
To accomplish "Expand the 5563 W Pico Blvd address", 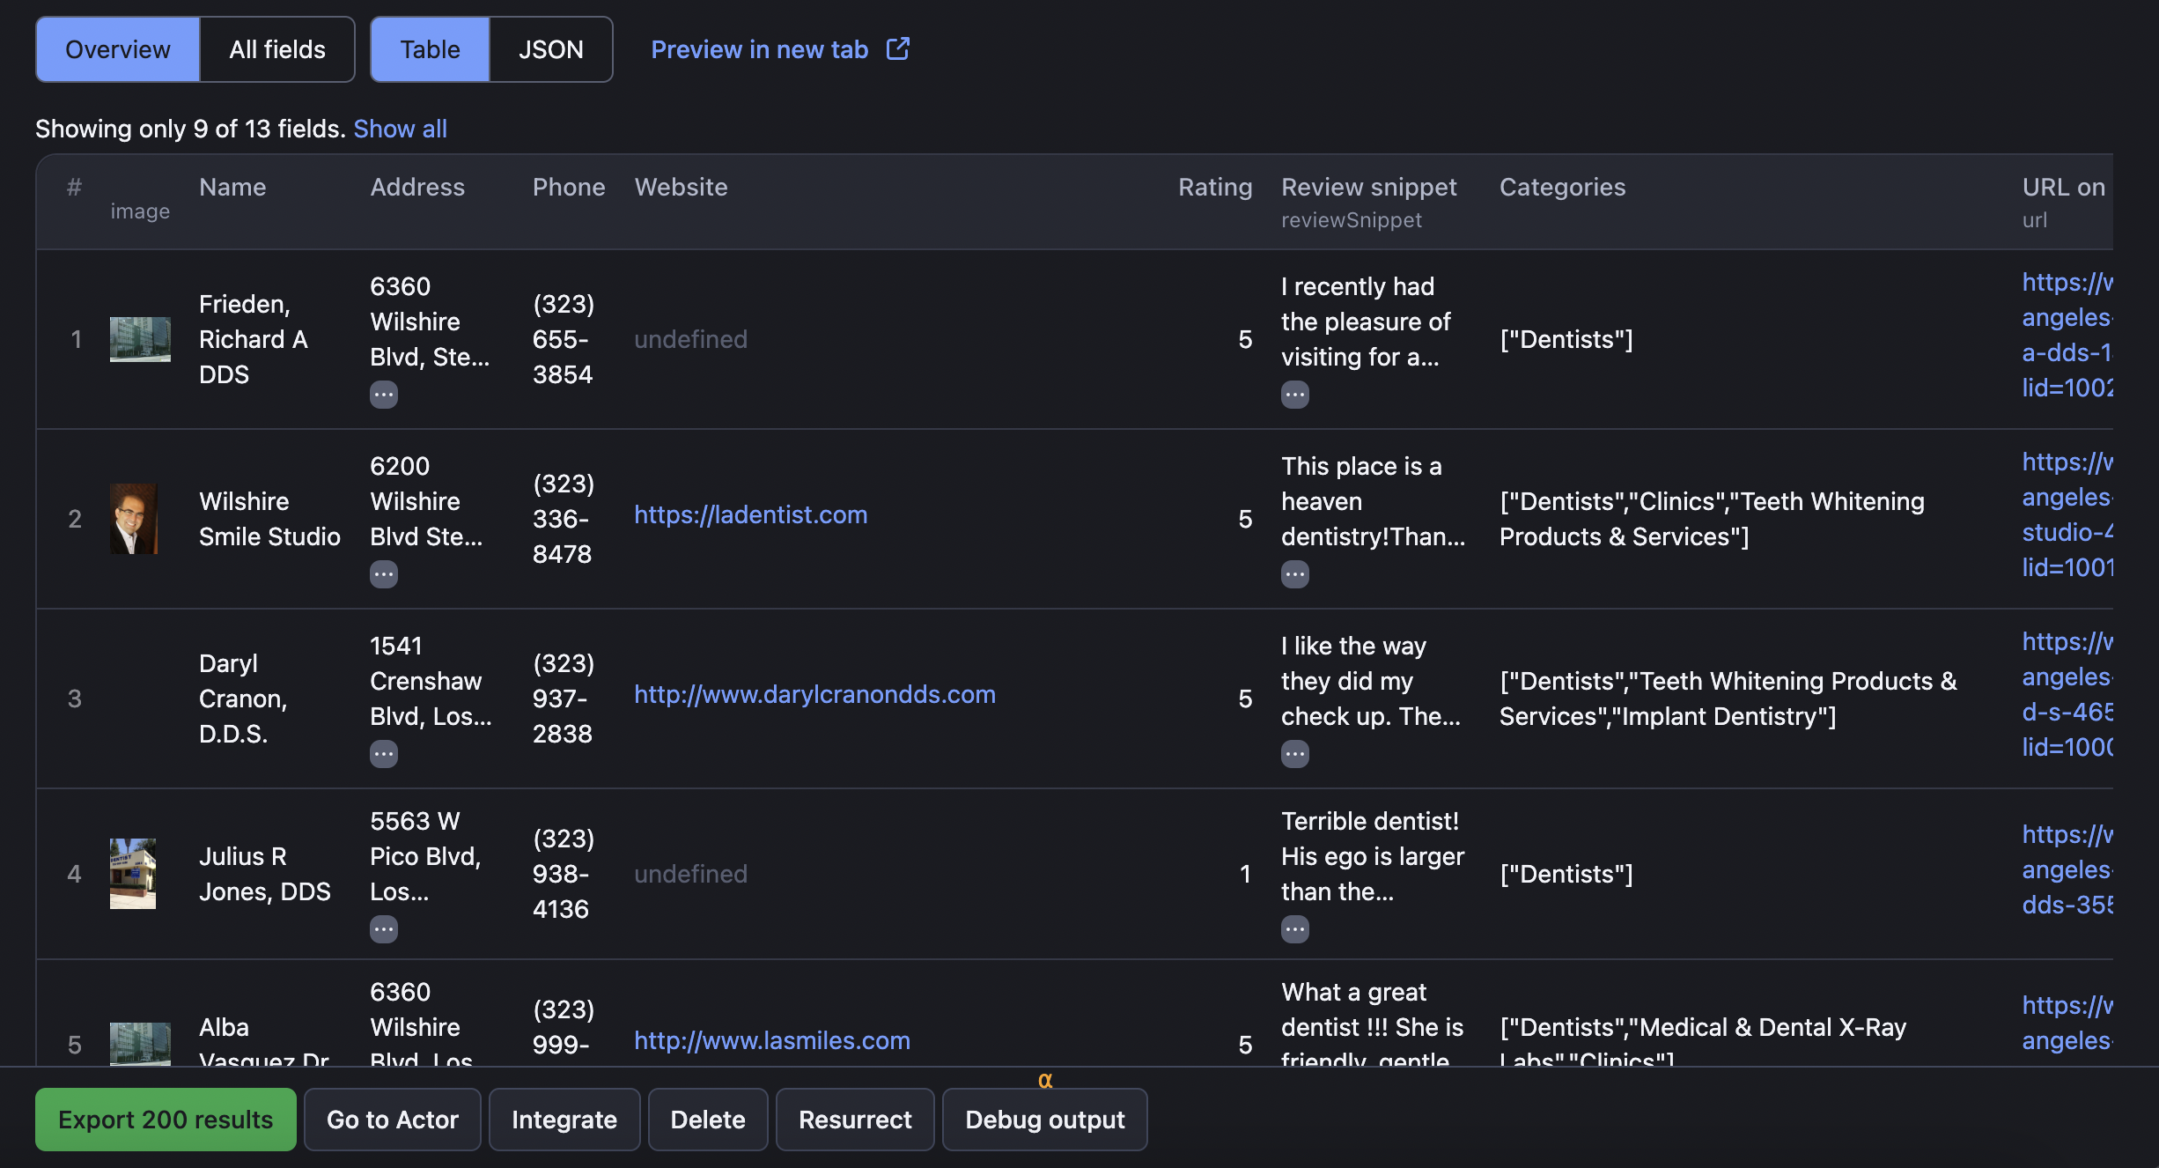I will tap(383, 929).
